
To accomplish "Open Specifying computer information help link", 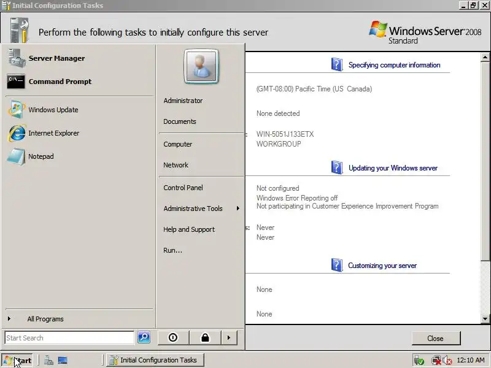I will point(394,65).
